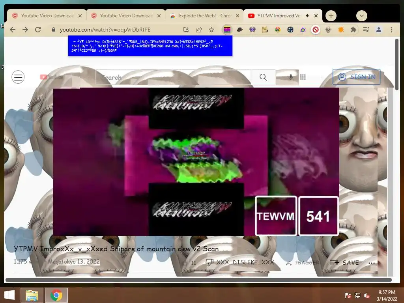Expand the tab search chevron button
Screen dimensions: 404x303
(x=362, y=16)
